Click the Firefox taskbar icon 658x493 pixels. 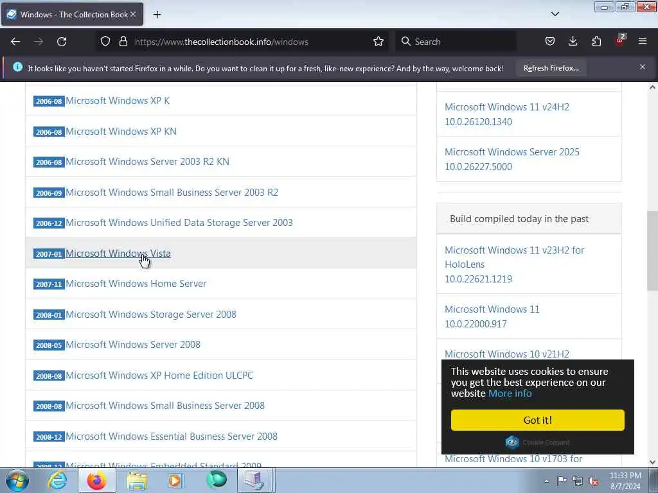point(97,480)
